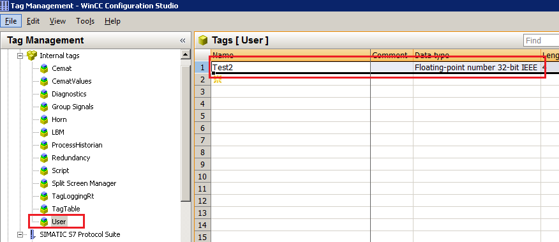Select row header number 2
The width and height of the screenshot is (559, 242).
click(203, 80)
